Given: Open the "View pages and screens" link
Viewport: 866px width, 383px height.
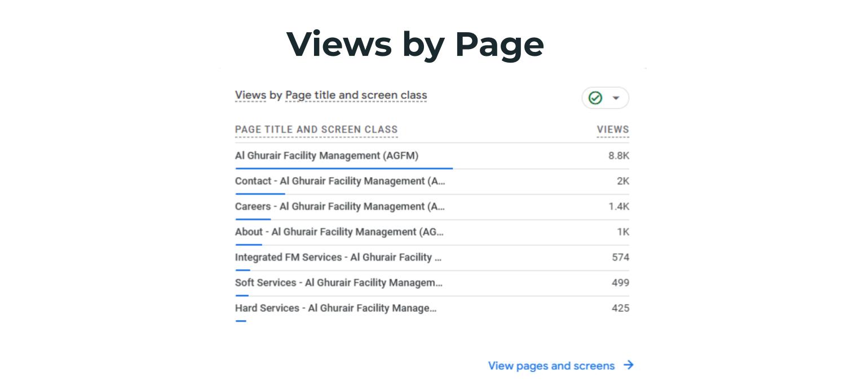Looking at the screenshot, I should (551, 366).
